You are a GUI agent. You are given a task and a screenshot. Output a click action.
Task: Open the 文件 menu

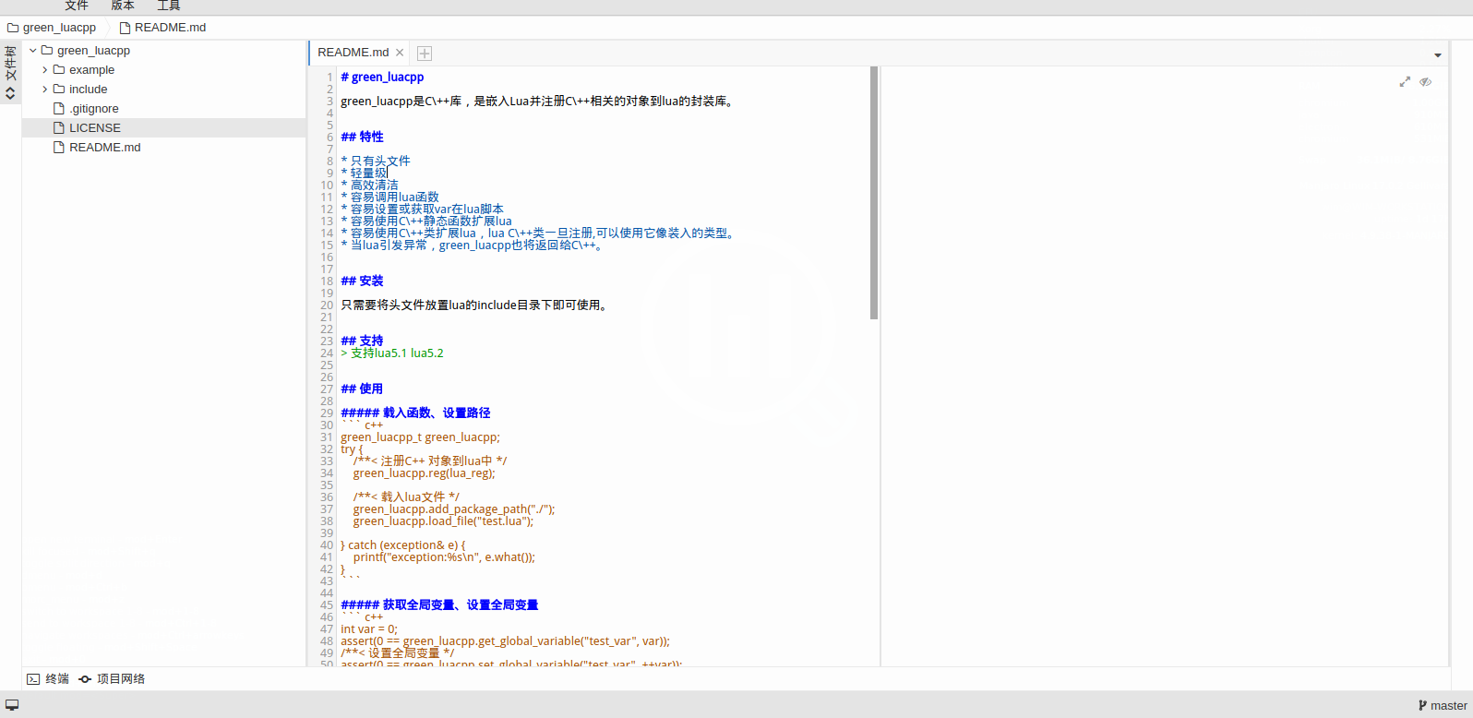tap(77, 6)
